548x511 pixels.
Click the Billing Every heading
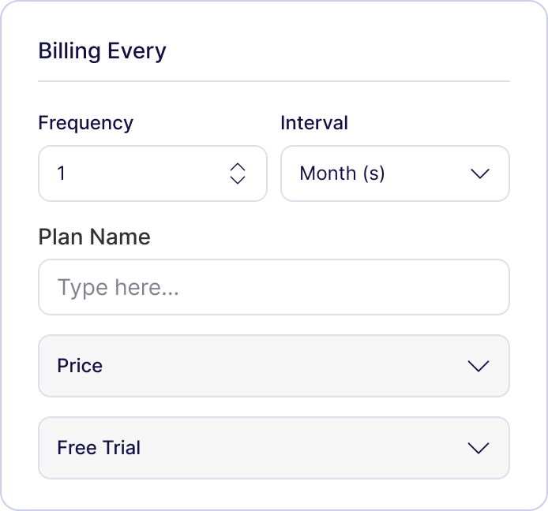(x=102, y=51)
